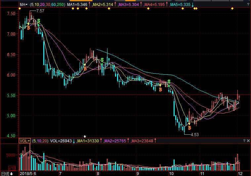Select the leftmost yellow diamond event marker
This screenshot has width=251, height=176.
(20, 9)
